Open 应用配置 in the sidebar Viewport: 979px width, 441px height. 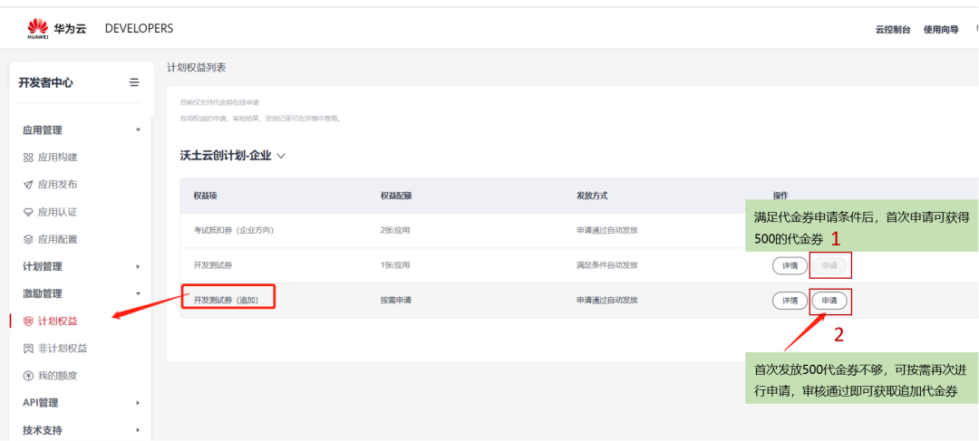[x=57, y=239]
